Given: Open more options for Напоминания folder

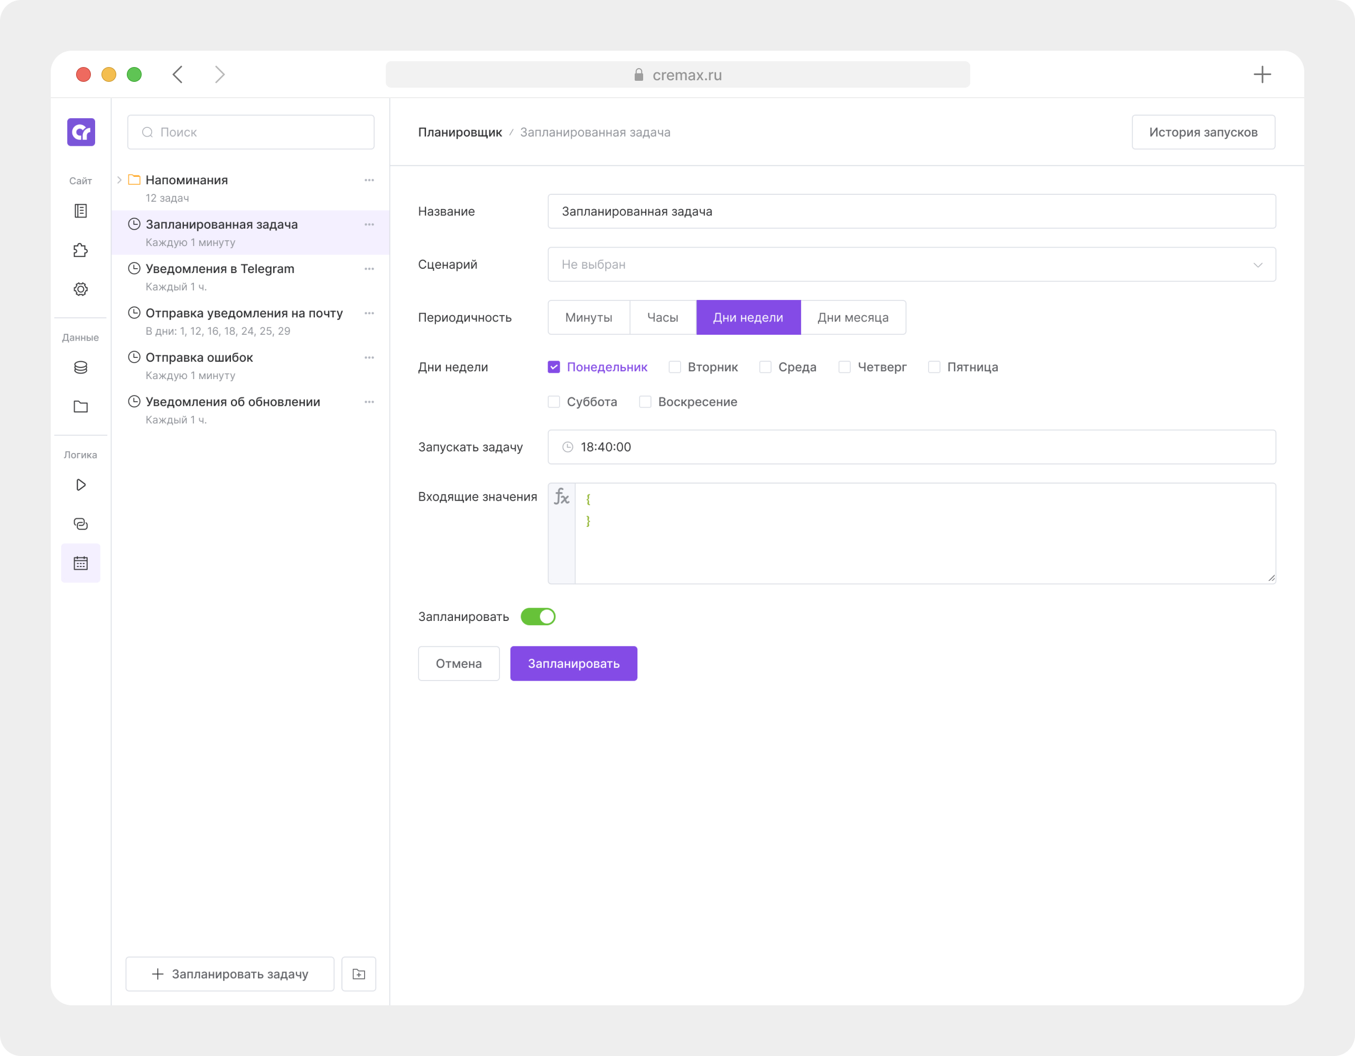Looking at the screenshot, I should pos(369,180).
